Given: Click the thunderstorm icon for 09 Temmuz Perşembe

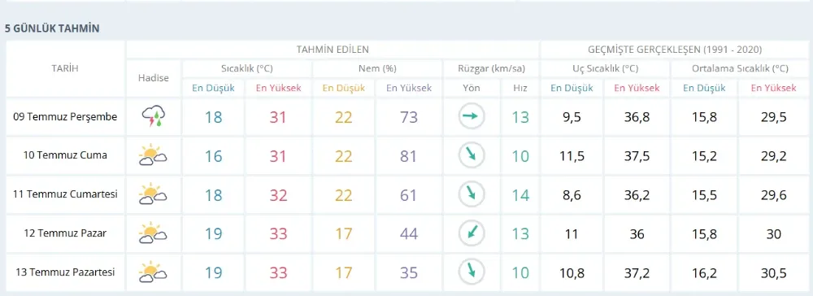Looking at the screenshot, I should [154, 116].
